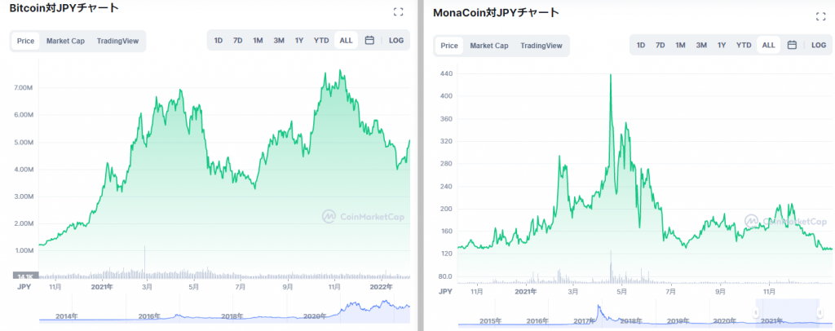Set MonaCoin chart range to 1Y
Screen dimensions: 835x331
pos(722,45)
